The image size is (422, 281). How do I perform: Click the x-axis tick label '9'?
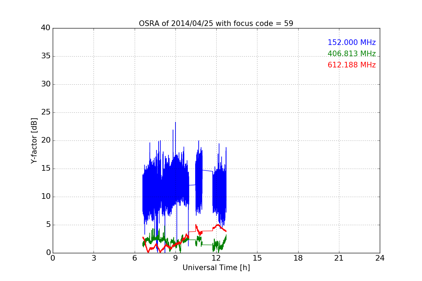coord(175,258)
